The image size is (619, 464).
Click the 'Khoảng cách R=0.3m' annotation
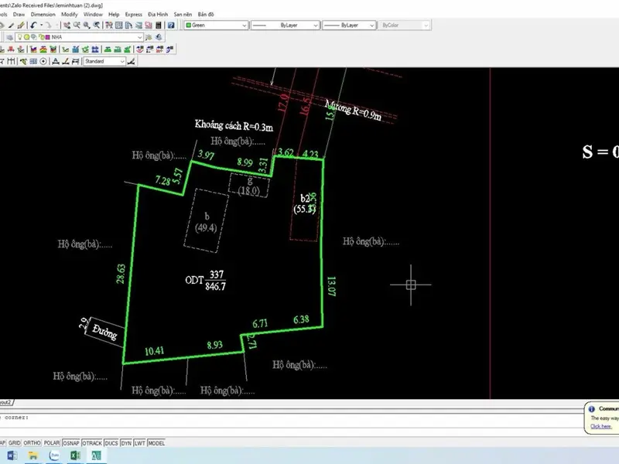(234, 125)
